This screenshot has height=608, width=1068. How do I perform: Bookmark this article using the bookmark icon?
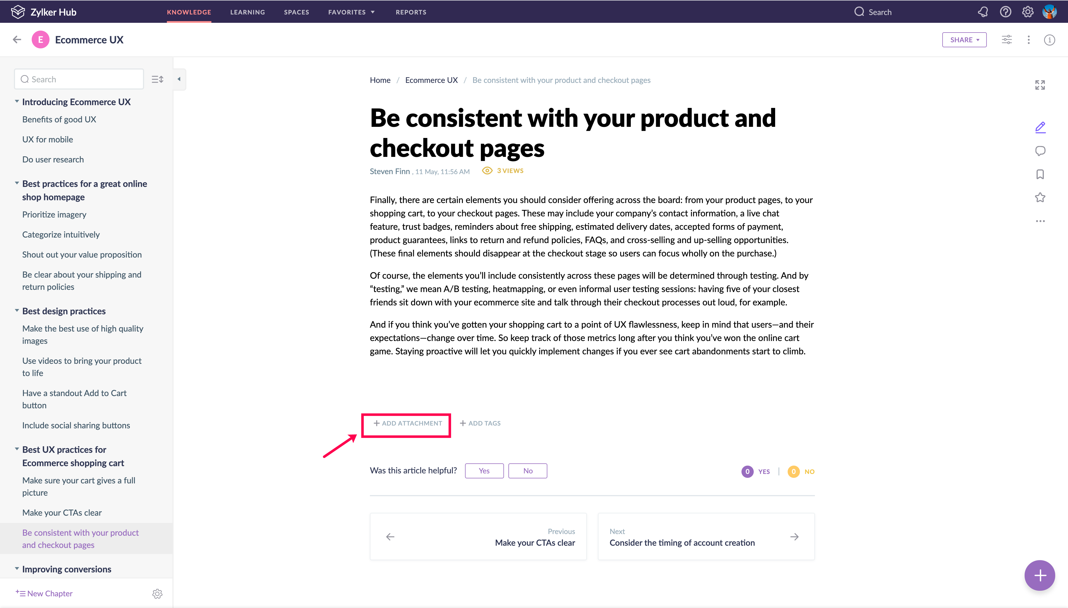(1040, 174)
